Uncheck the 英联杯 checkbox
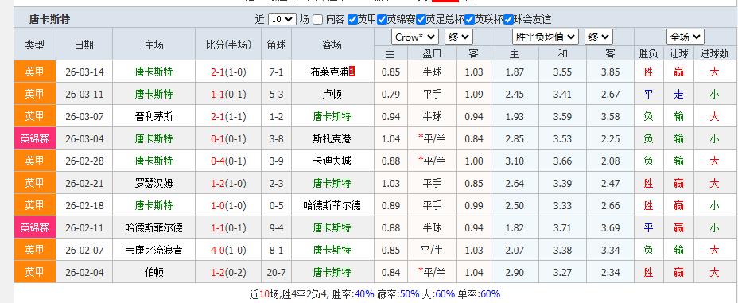Viewport: 738px width, 303px height. [469, 20]
